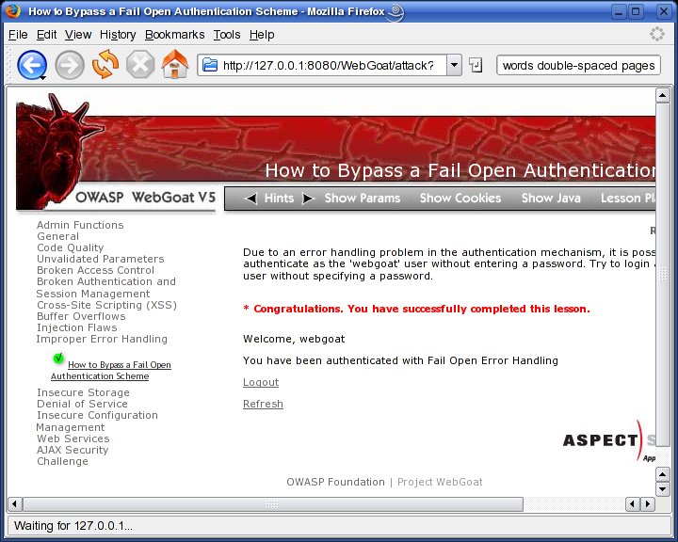
Task: Click the previous hint left arrow
Action: (250, 199)
